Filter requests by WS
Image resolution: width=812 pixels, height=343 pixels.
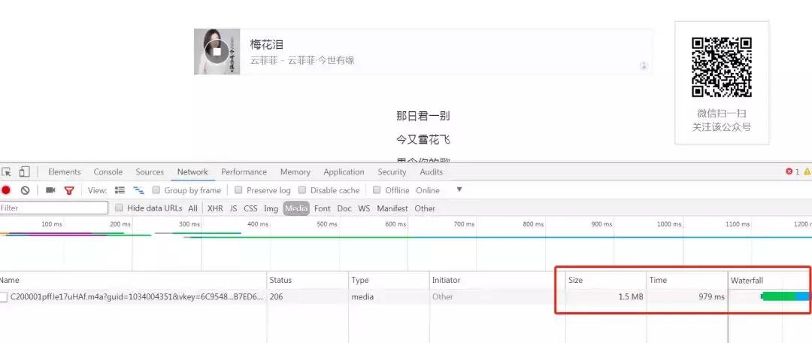[x=364, y=208]
